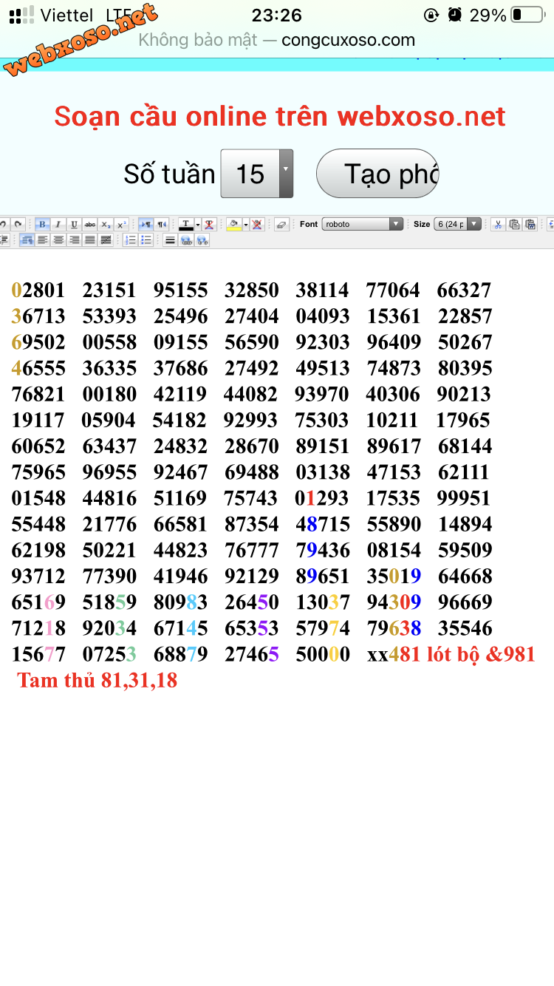This screenshot has height=986, width=554.
Task: Click the icon right of justify
Action: (x=106, y=239)
